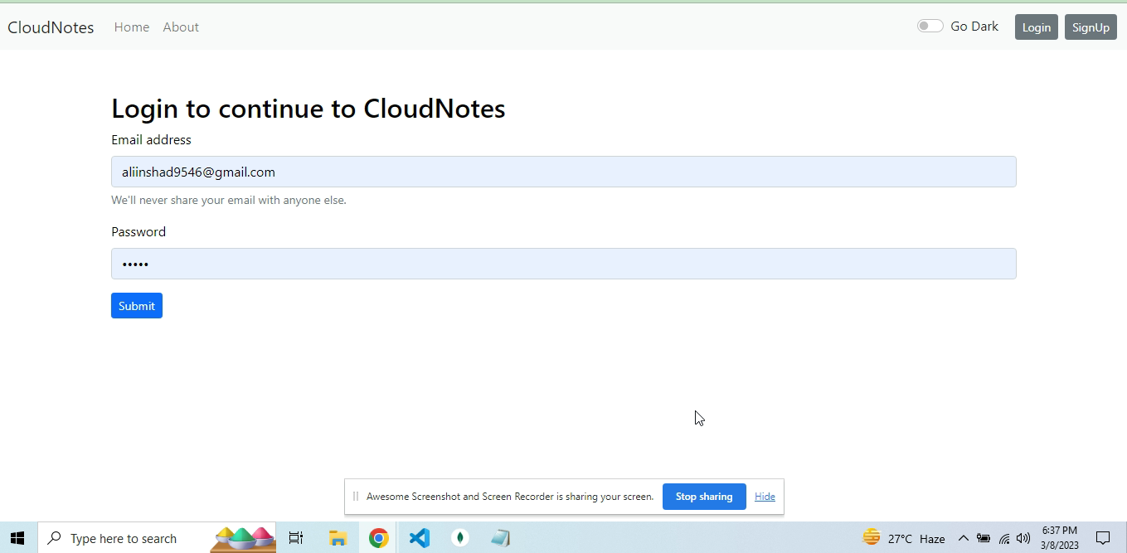Image resolution: width=1127 pixels, height=553 pixels.
Task: Open the Windows Start menu
Action: point(17,538)
